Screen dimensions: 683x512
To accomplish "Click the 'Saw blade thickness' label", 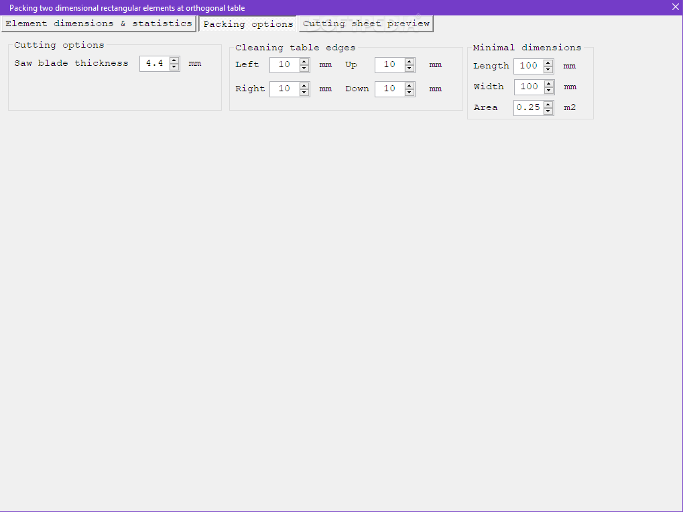I will click(72, 63).
